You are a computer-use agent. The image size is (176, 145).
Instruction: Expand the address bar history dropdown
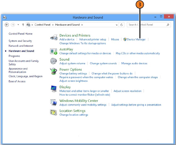pyautogui.click(x=117, y=25)
